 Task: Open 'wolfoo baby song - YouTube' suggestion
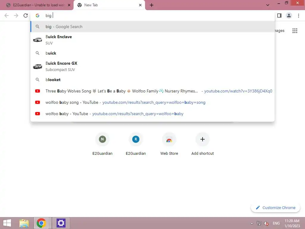pyautogui.click(x=152, y=102)
